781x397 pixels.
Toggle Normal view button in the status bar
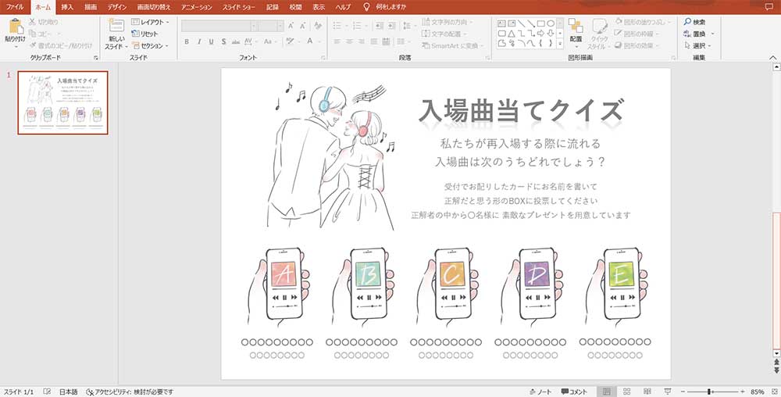(x=606, y=391)
